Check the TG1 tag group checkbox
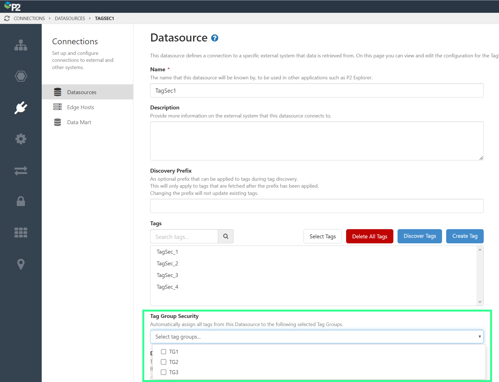 (x=163, y=352)
